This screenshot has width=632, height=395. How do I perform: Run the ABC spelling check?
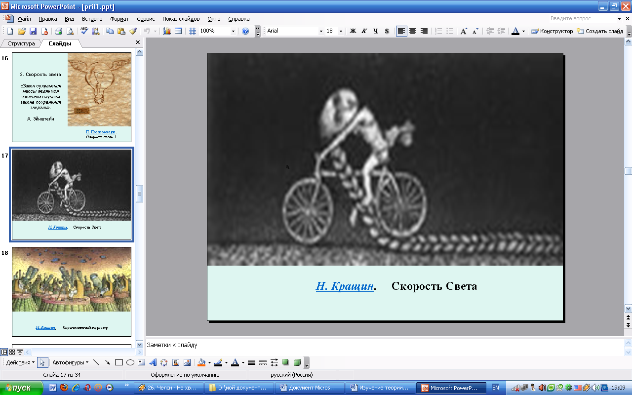84,31
